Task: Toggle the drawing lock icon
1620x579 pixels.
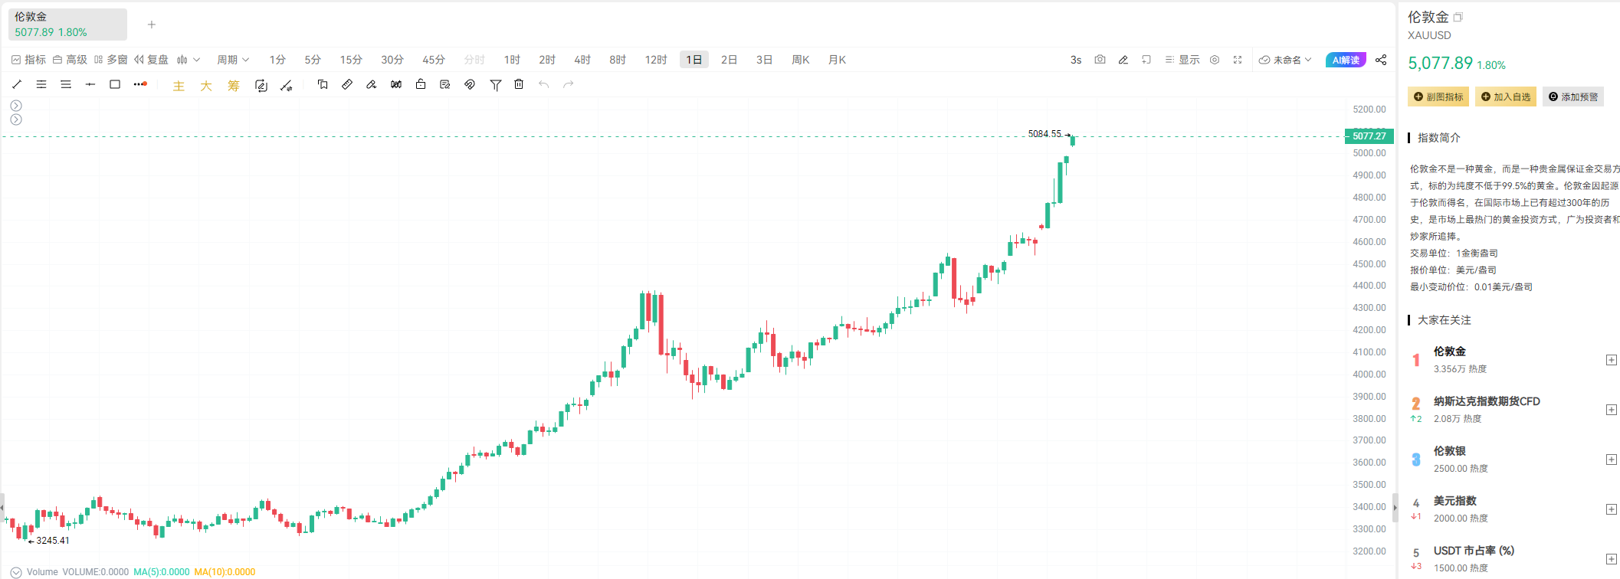Action: tap(421, 84)
